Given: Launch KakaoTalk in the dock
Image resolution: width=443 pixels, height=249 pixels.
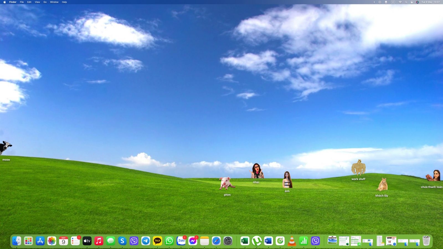Looking at the screenshot, I should pyautogui.click(x=158, y=241).
